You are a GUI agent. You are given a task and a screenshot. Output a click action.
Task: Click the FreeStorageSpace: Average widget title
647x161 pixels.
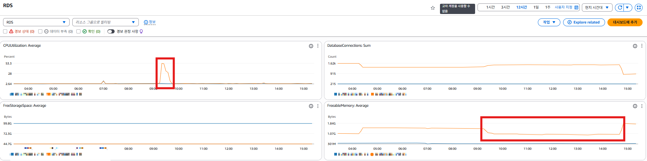tap(25, 106)
